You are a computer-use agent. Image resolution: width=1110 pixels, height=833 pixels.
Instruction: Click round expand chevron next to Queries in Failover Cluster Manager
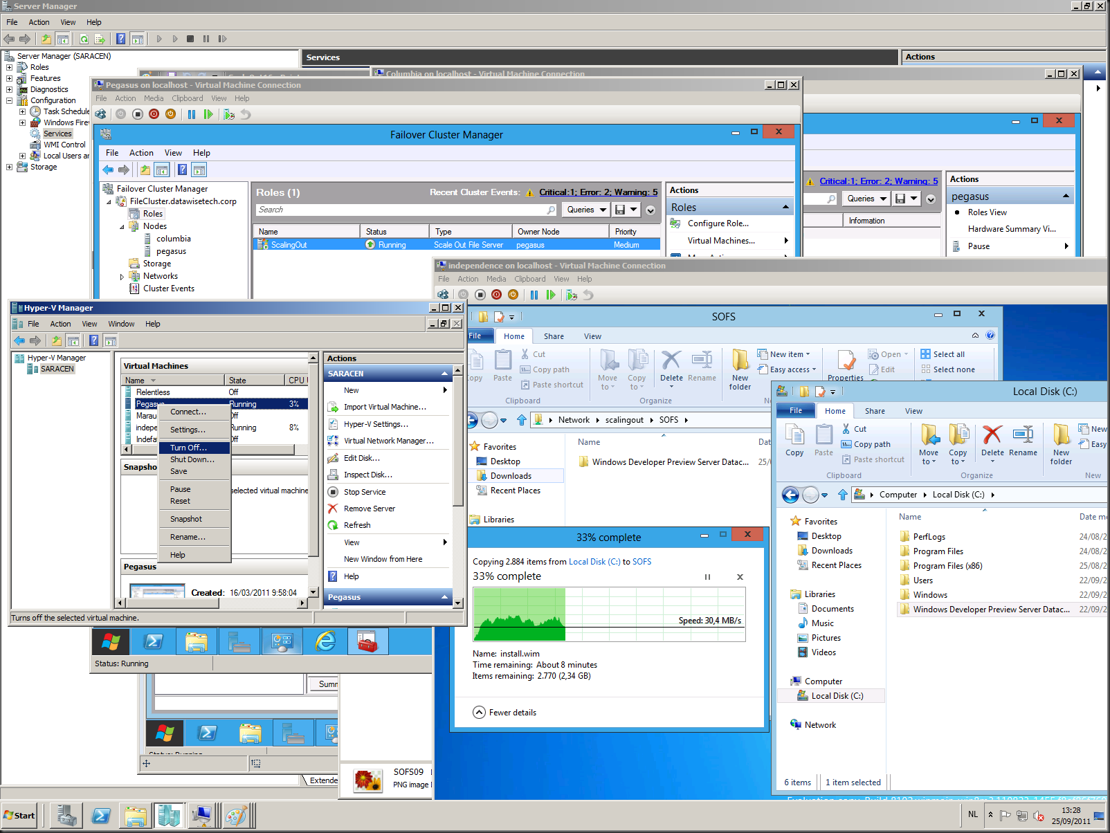click(x=650, y=210)
